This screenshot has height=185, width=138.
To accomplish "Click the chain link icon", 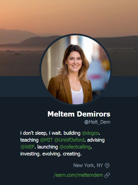I will [107, 175].
